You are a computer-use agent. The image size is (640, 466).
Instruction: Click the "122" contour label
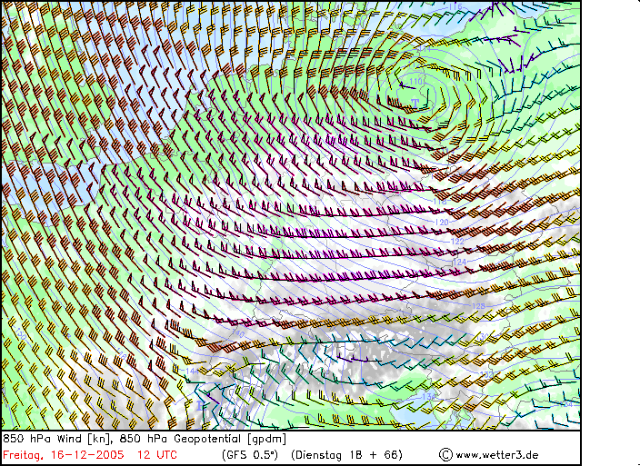457,242
